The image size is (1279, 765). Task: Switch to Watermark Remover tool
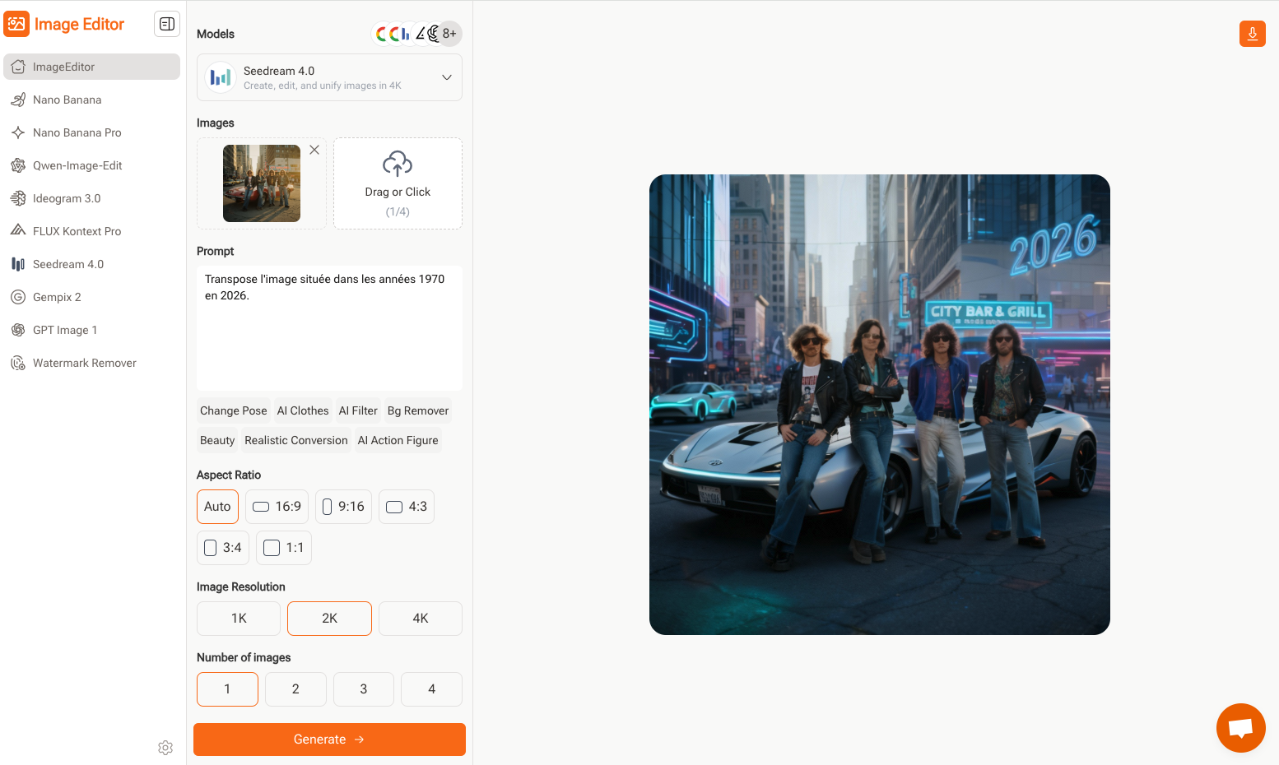pos(84,363)
